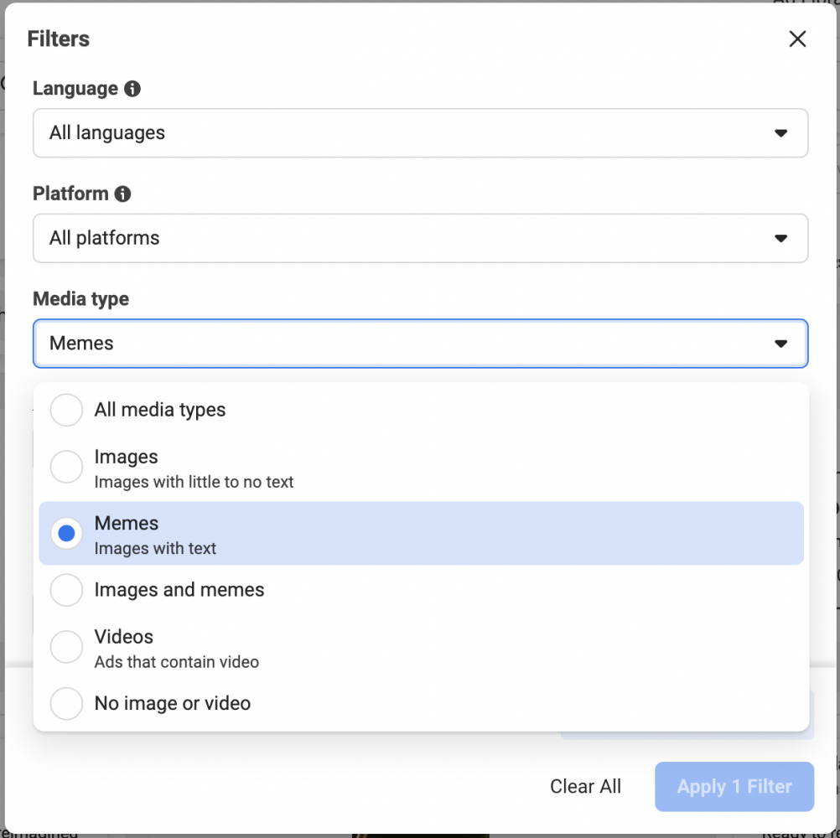Expand the All platforms dropdown
The image size is (840, 838).
pos(419,238)
